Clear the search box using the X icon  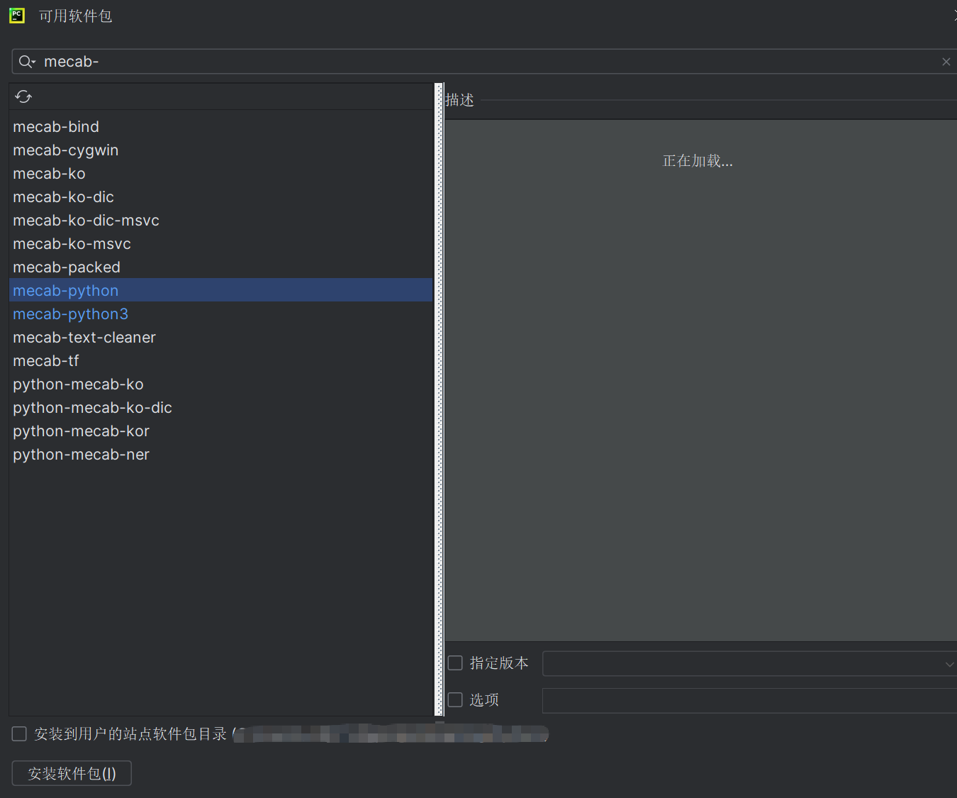(946, 62)
